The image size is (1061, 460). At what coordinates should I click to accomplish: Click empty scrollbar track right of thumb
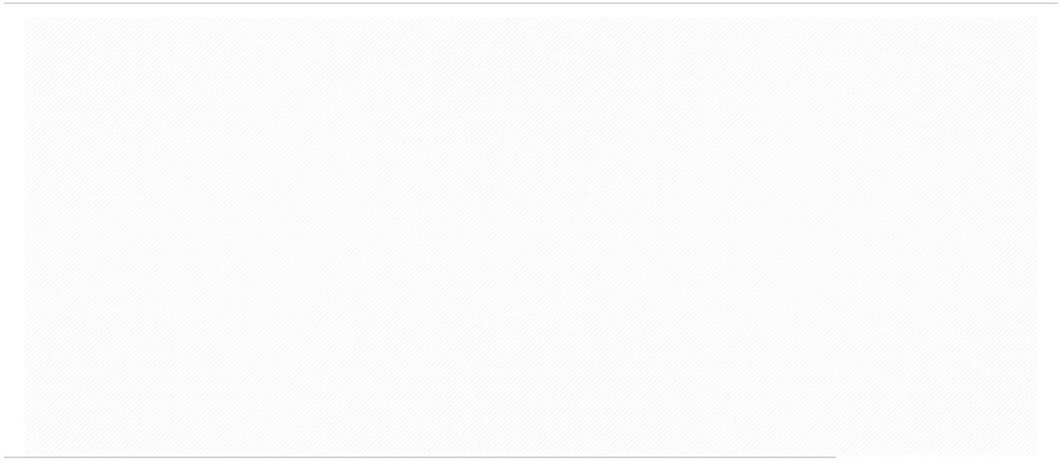[x=948, y=457]
